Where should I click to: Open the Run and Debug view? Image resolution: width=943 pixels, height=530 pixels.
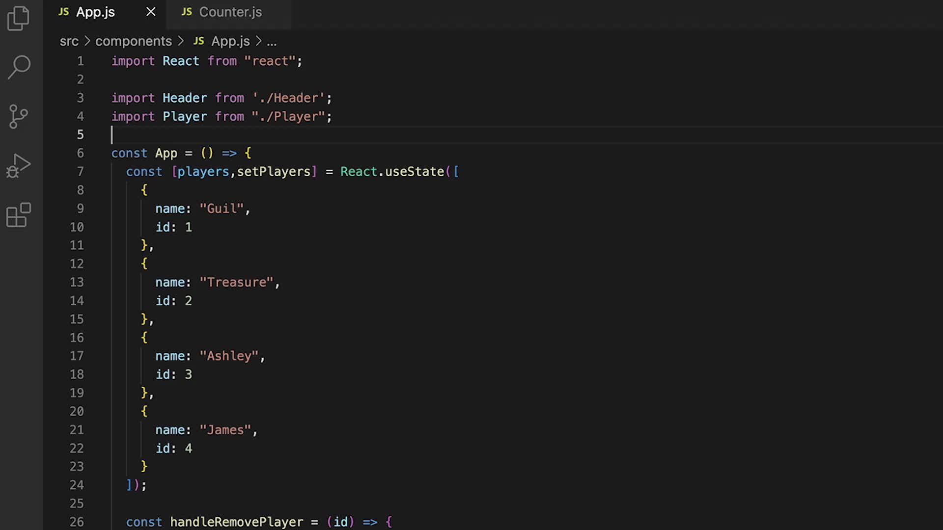[19, 166]
